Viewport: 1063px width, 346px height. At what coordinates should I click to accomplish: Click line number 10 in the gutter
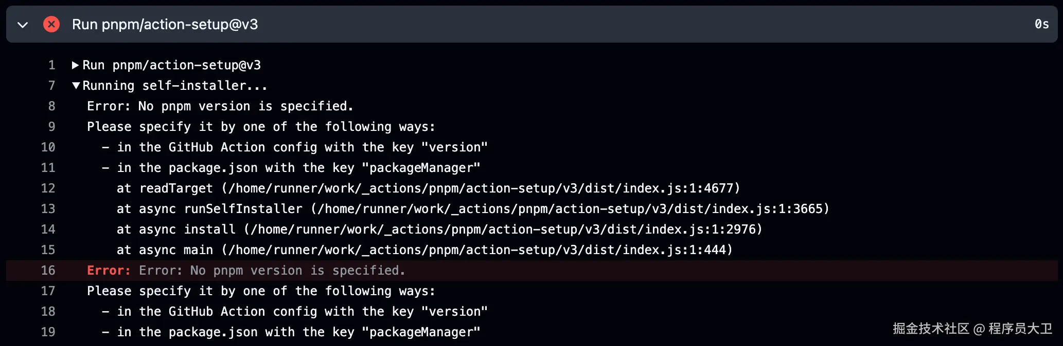(x=48, y=147)
